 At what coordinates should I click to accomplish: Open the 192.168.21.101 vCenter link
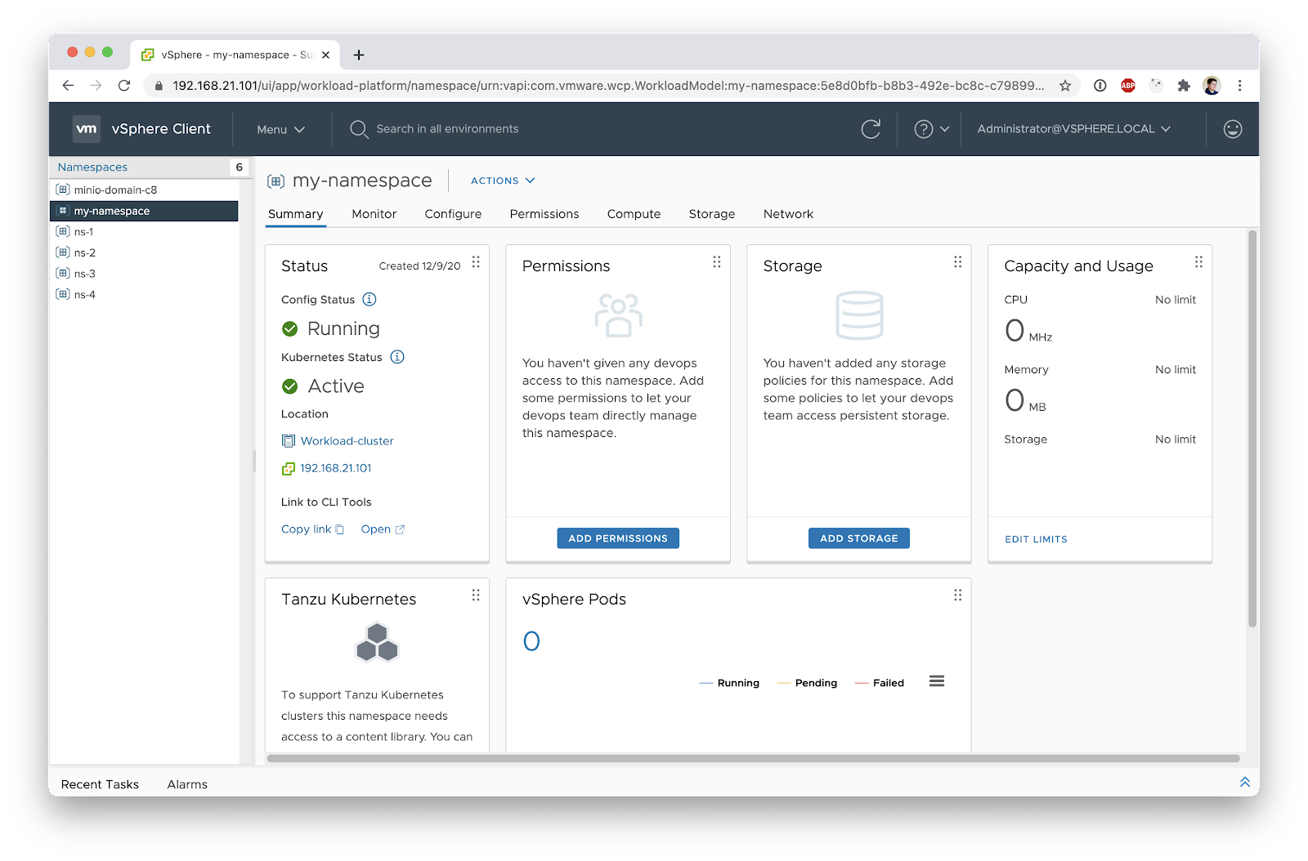[336, 468]
